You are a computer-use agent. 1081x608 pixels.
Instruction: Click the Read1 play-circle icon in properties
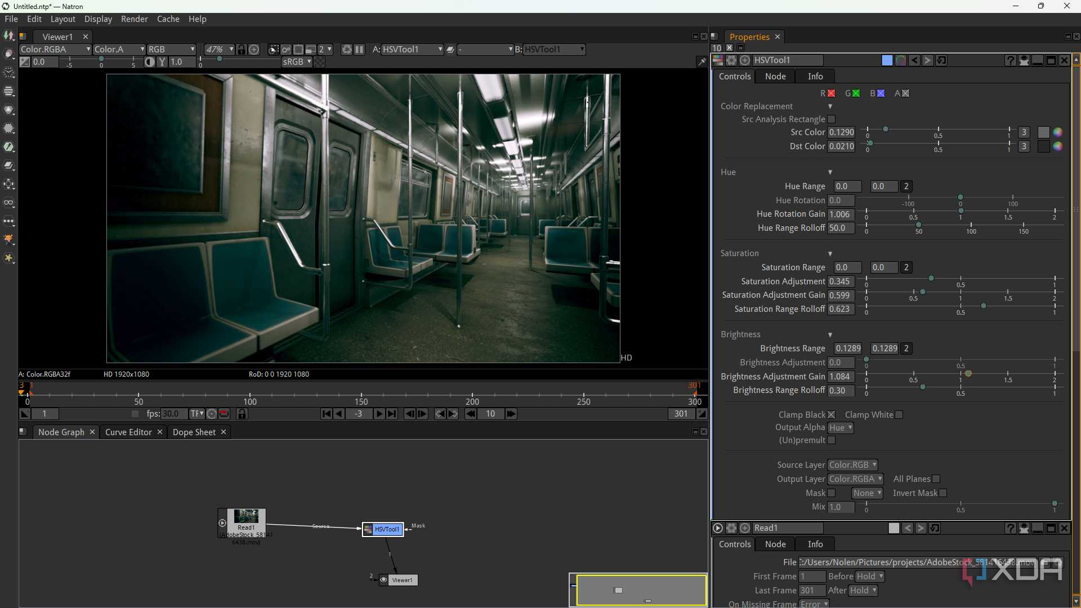718,528
